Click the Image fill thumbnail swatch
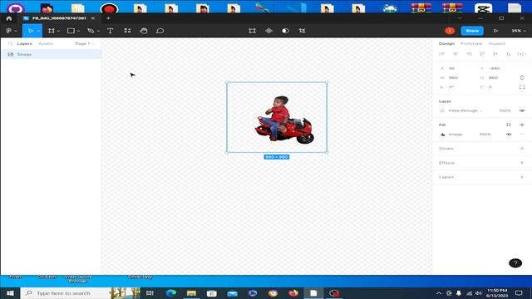Image resolution: width=532 pixels, height=299 pixels. 442,135
